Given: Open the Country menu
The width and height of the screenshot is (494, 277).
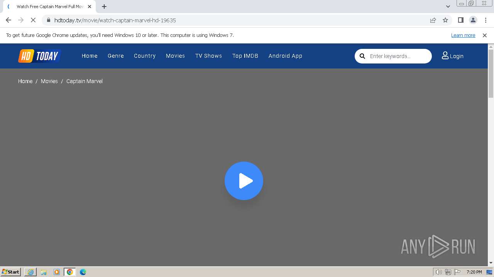Looking at the screenshot, I should click(x=145, y=56).
